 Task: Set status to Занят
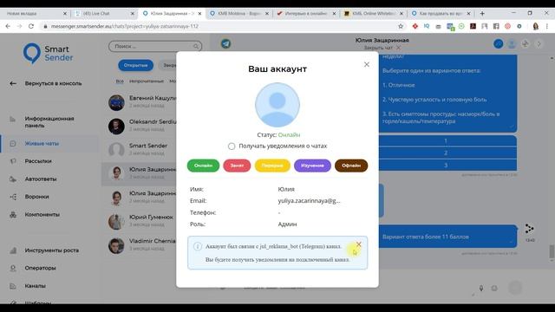click(237, 166)
